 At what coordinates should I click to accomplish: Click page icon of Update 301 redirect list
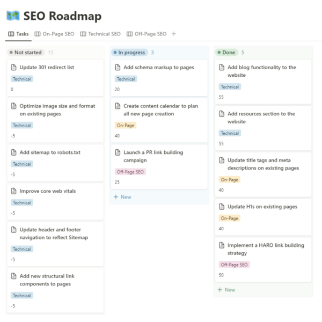(x=14, y=68)
